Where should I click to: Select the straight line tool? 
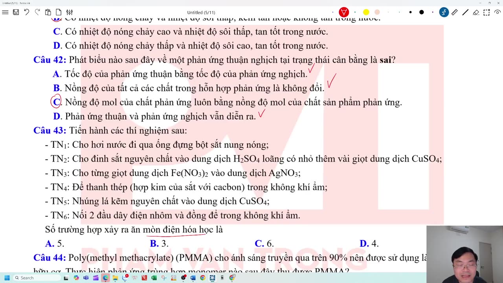(465, 12)
